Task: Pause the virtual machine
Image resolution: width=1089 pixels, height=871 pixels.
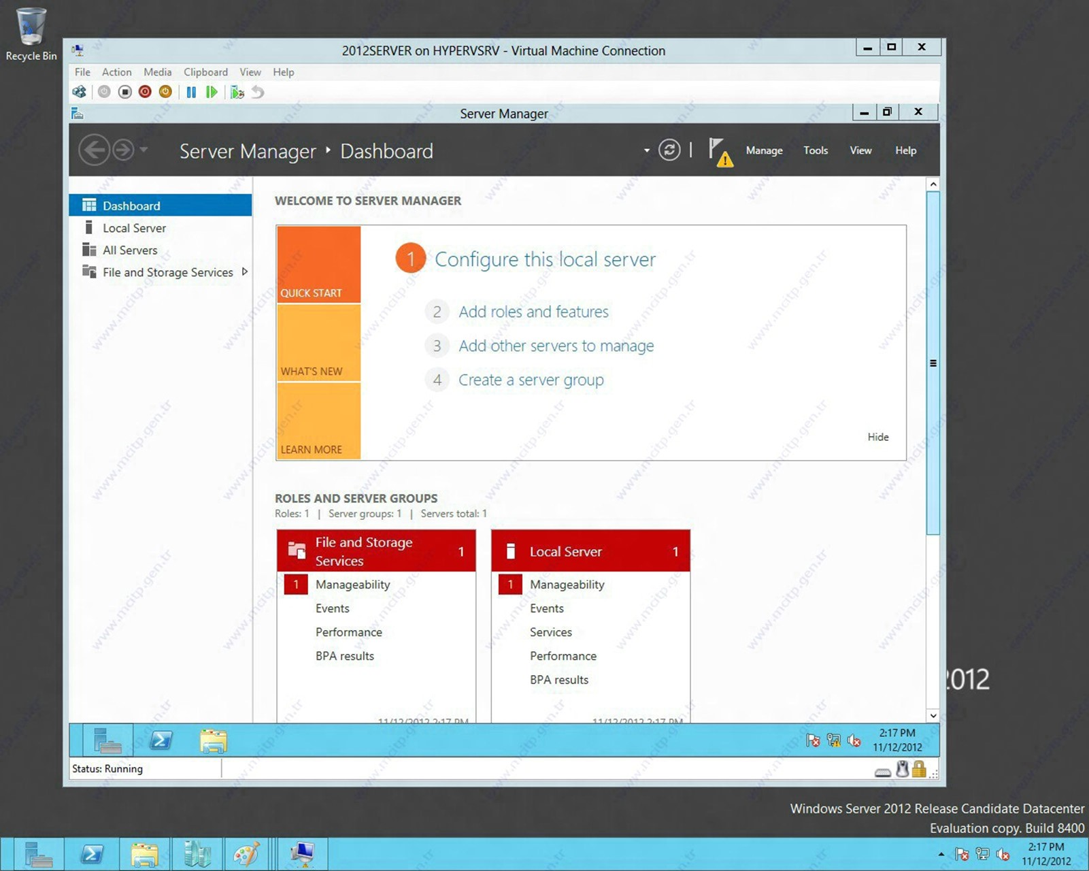Action: (191, 92)
